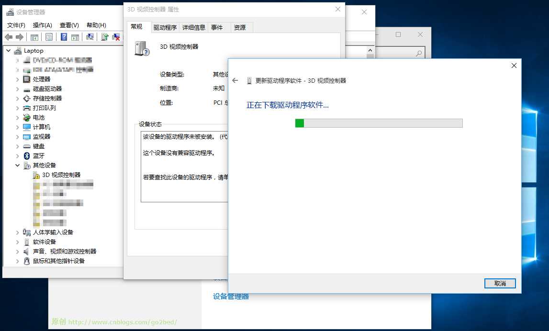The width and height of the screenshot is (549, 331).
Task: Click the 声音、视频和游戏控制器 speaker icon
Action: tap(27, 252)
